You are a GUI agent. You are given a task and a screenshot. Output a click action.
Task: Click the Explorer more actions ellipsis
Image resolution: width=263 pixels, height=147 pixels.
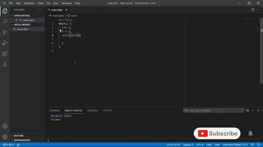coord(40,10)
